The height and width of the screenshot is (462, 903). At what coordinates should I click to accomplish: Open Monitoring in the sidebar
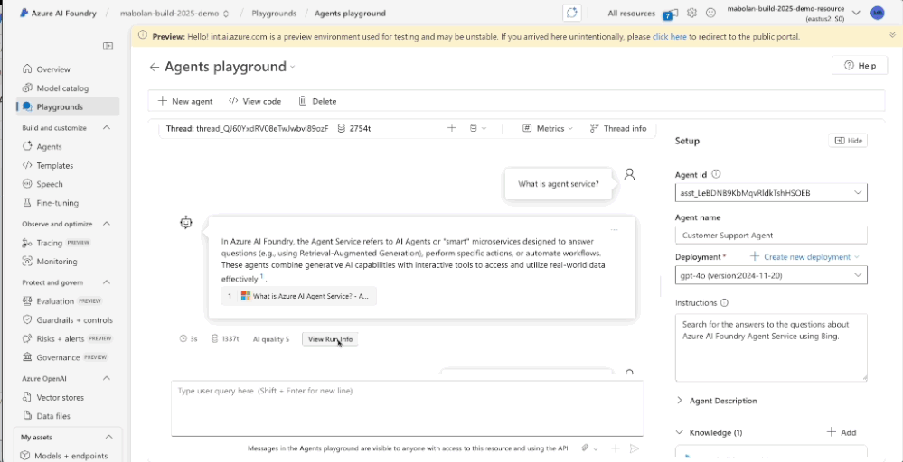pyautogui.click(x=56, y=262)
